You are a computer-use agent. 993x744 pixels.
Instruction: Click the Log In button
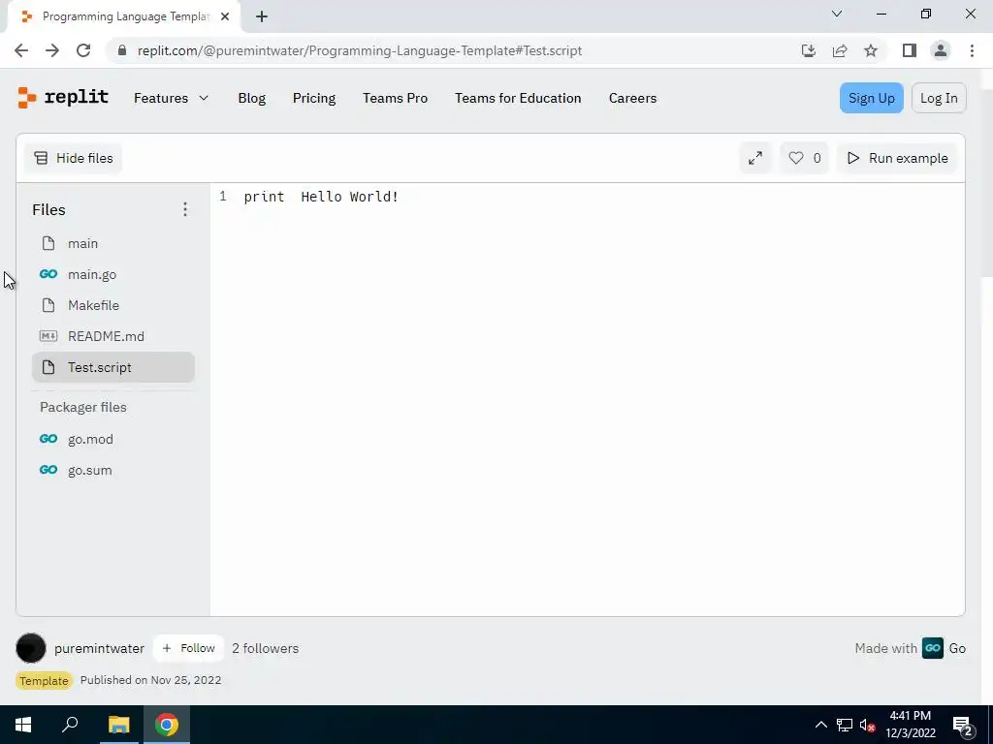pos(939,98)
